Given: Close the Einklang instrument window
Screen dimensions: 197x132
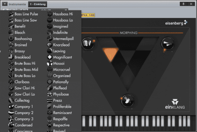Looking at the screenshot, I should click(x=191, y=4).
